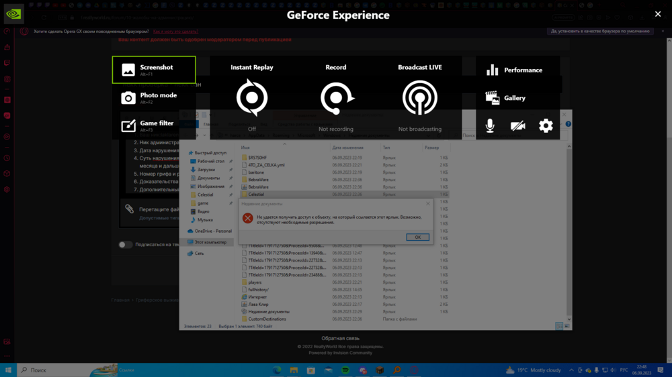The width and height of the screenshot is (672, 377).
Task: Sort by Тип column header
Action: (386, 148)
